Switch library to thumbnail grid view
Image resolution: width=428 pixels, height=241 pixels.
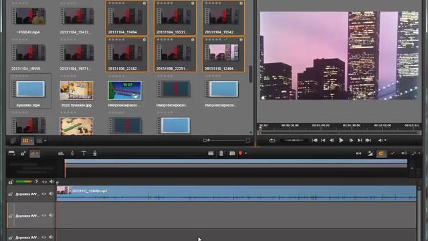[25, 141]
